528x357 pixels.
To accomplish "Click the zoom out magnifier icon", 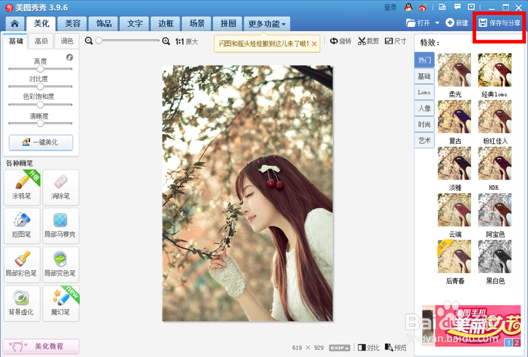I will (89, 41).
